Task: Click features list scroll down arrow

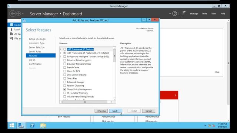Action: pos(114,99)
